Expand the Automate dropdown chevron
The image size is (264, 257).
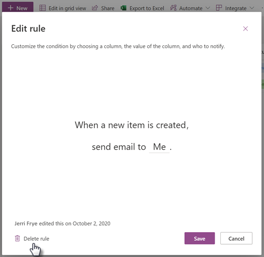(208, 8)
